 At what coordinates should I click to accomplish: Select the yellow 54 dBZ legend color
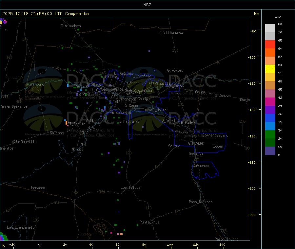270,69
